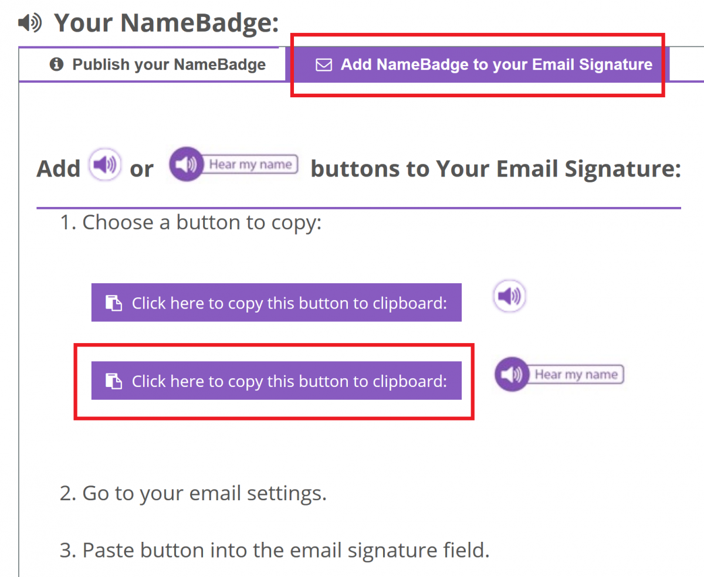Switch to Add NameBadge to your Email Signature tab

(x=484, y=65)
